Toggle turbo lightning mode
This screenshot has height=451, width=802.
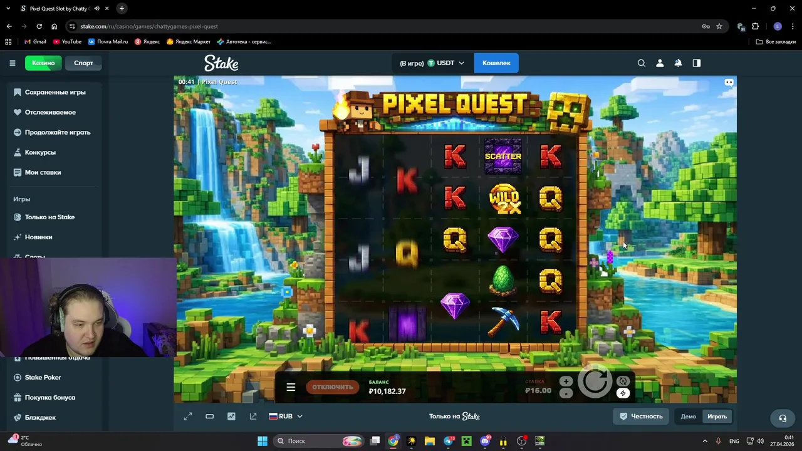click(623, 393)
